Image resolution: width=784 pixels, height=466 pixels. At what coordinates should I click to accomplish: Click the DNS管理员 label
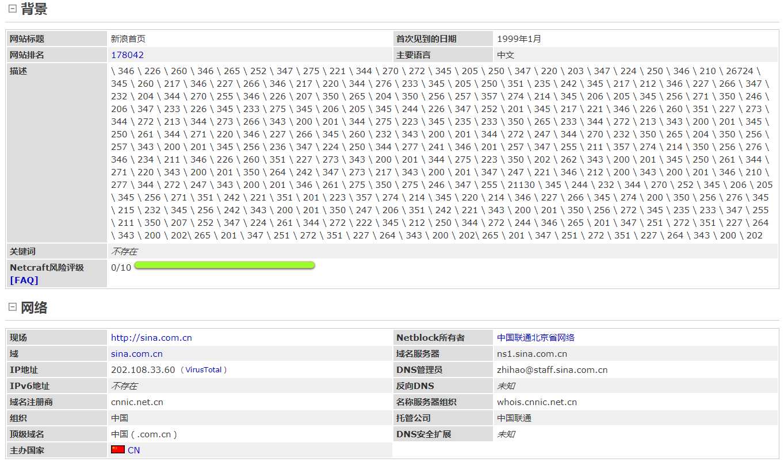click(x=419, y=370)
